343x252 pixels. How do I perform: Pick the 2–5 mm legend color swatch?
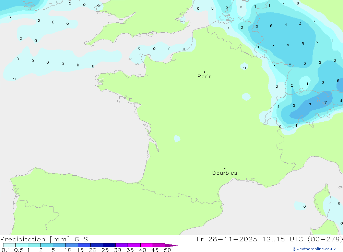click(47, 245)
